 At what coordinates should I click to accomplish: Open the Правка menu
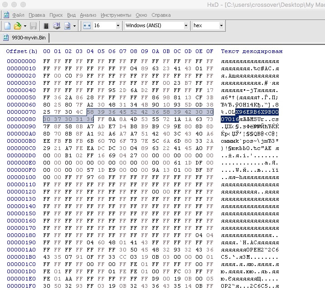click(37, 15)
